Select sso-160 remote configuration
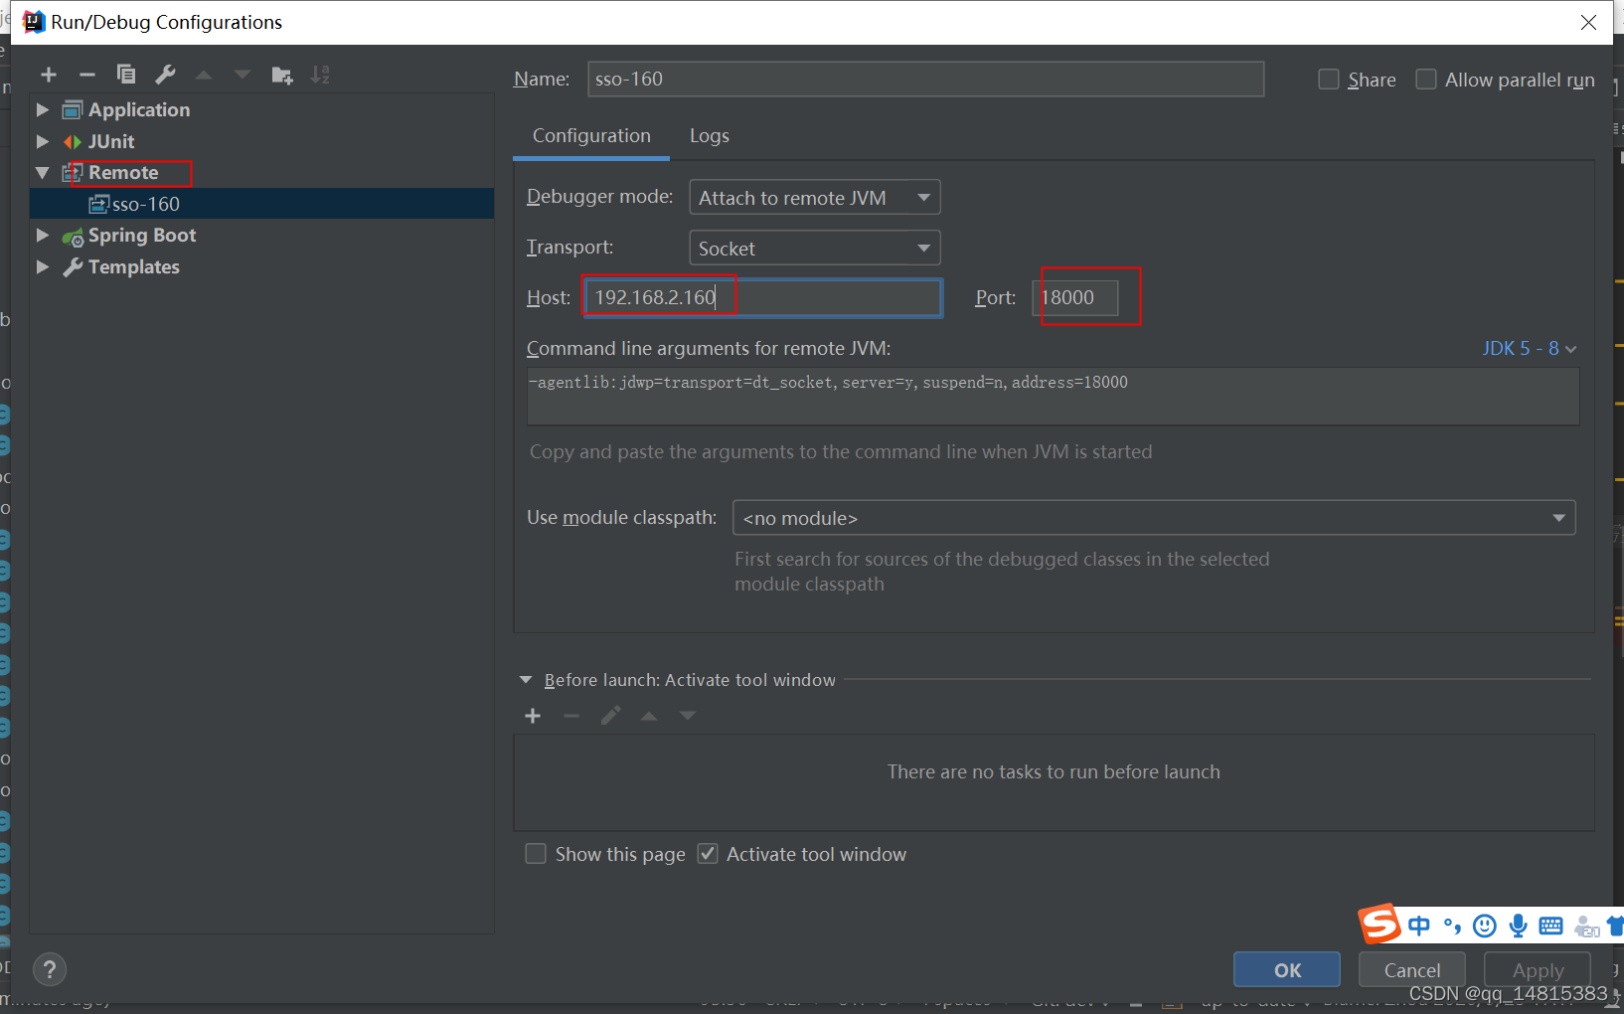Viewport: 1624px width, 1014px height. coord(261,204)
